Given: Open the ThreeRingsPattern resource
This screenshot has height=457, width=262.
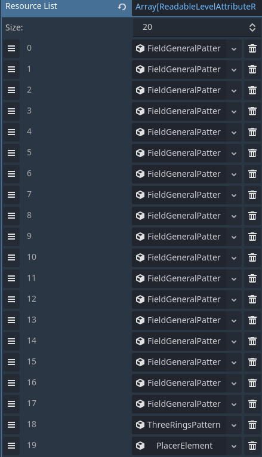Looking at the screenshot, I should click(179, 425).
